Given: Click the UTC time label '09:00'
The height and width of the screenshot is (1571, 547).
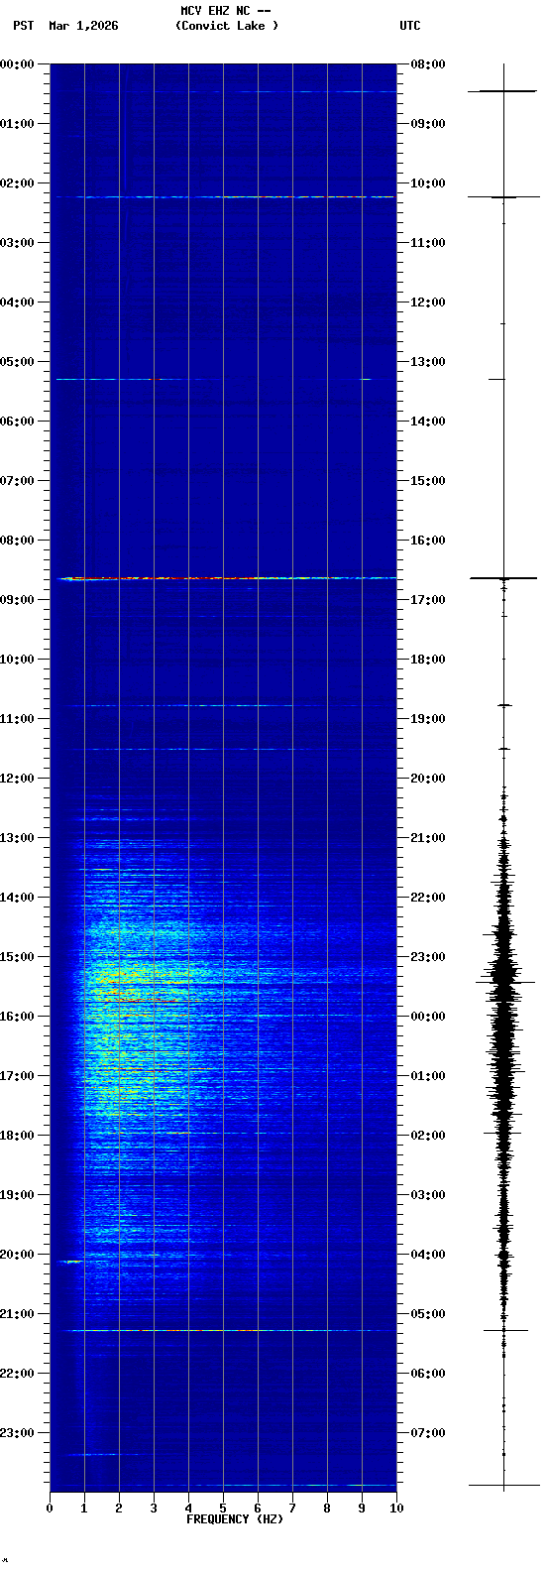Looking at the screenshot, I should click(428, 124).
